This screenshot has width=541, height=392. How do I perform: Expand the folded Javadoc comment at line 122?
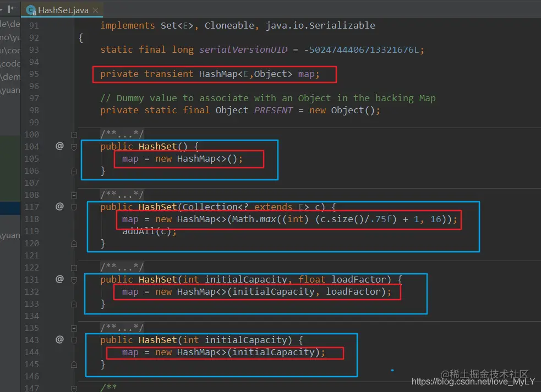(x=74, y=268)
